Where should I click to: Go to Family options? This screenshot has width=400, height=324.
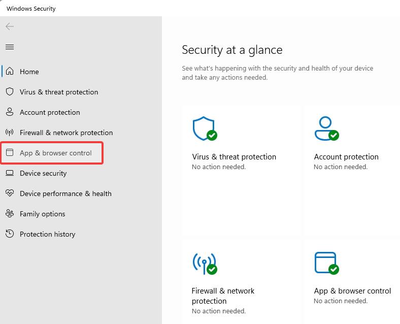(42, 214)
